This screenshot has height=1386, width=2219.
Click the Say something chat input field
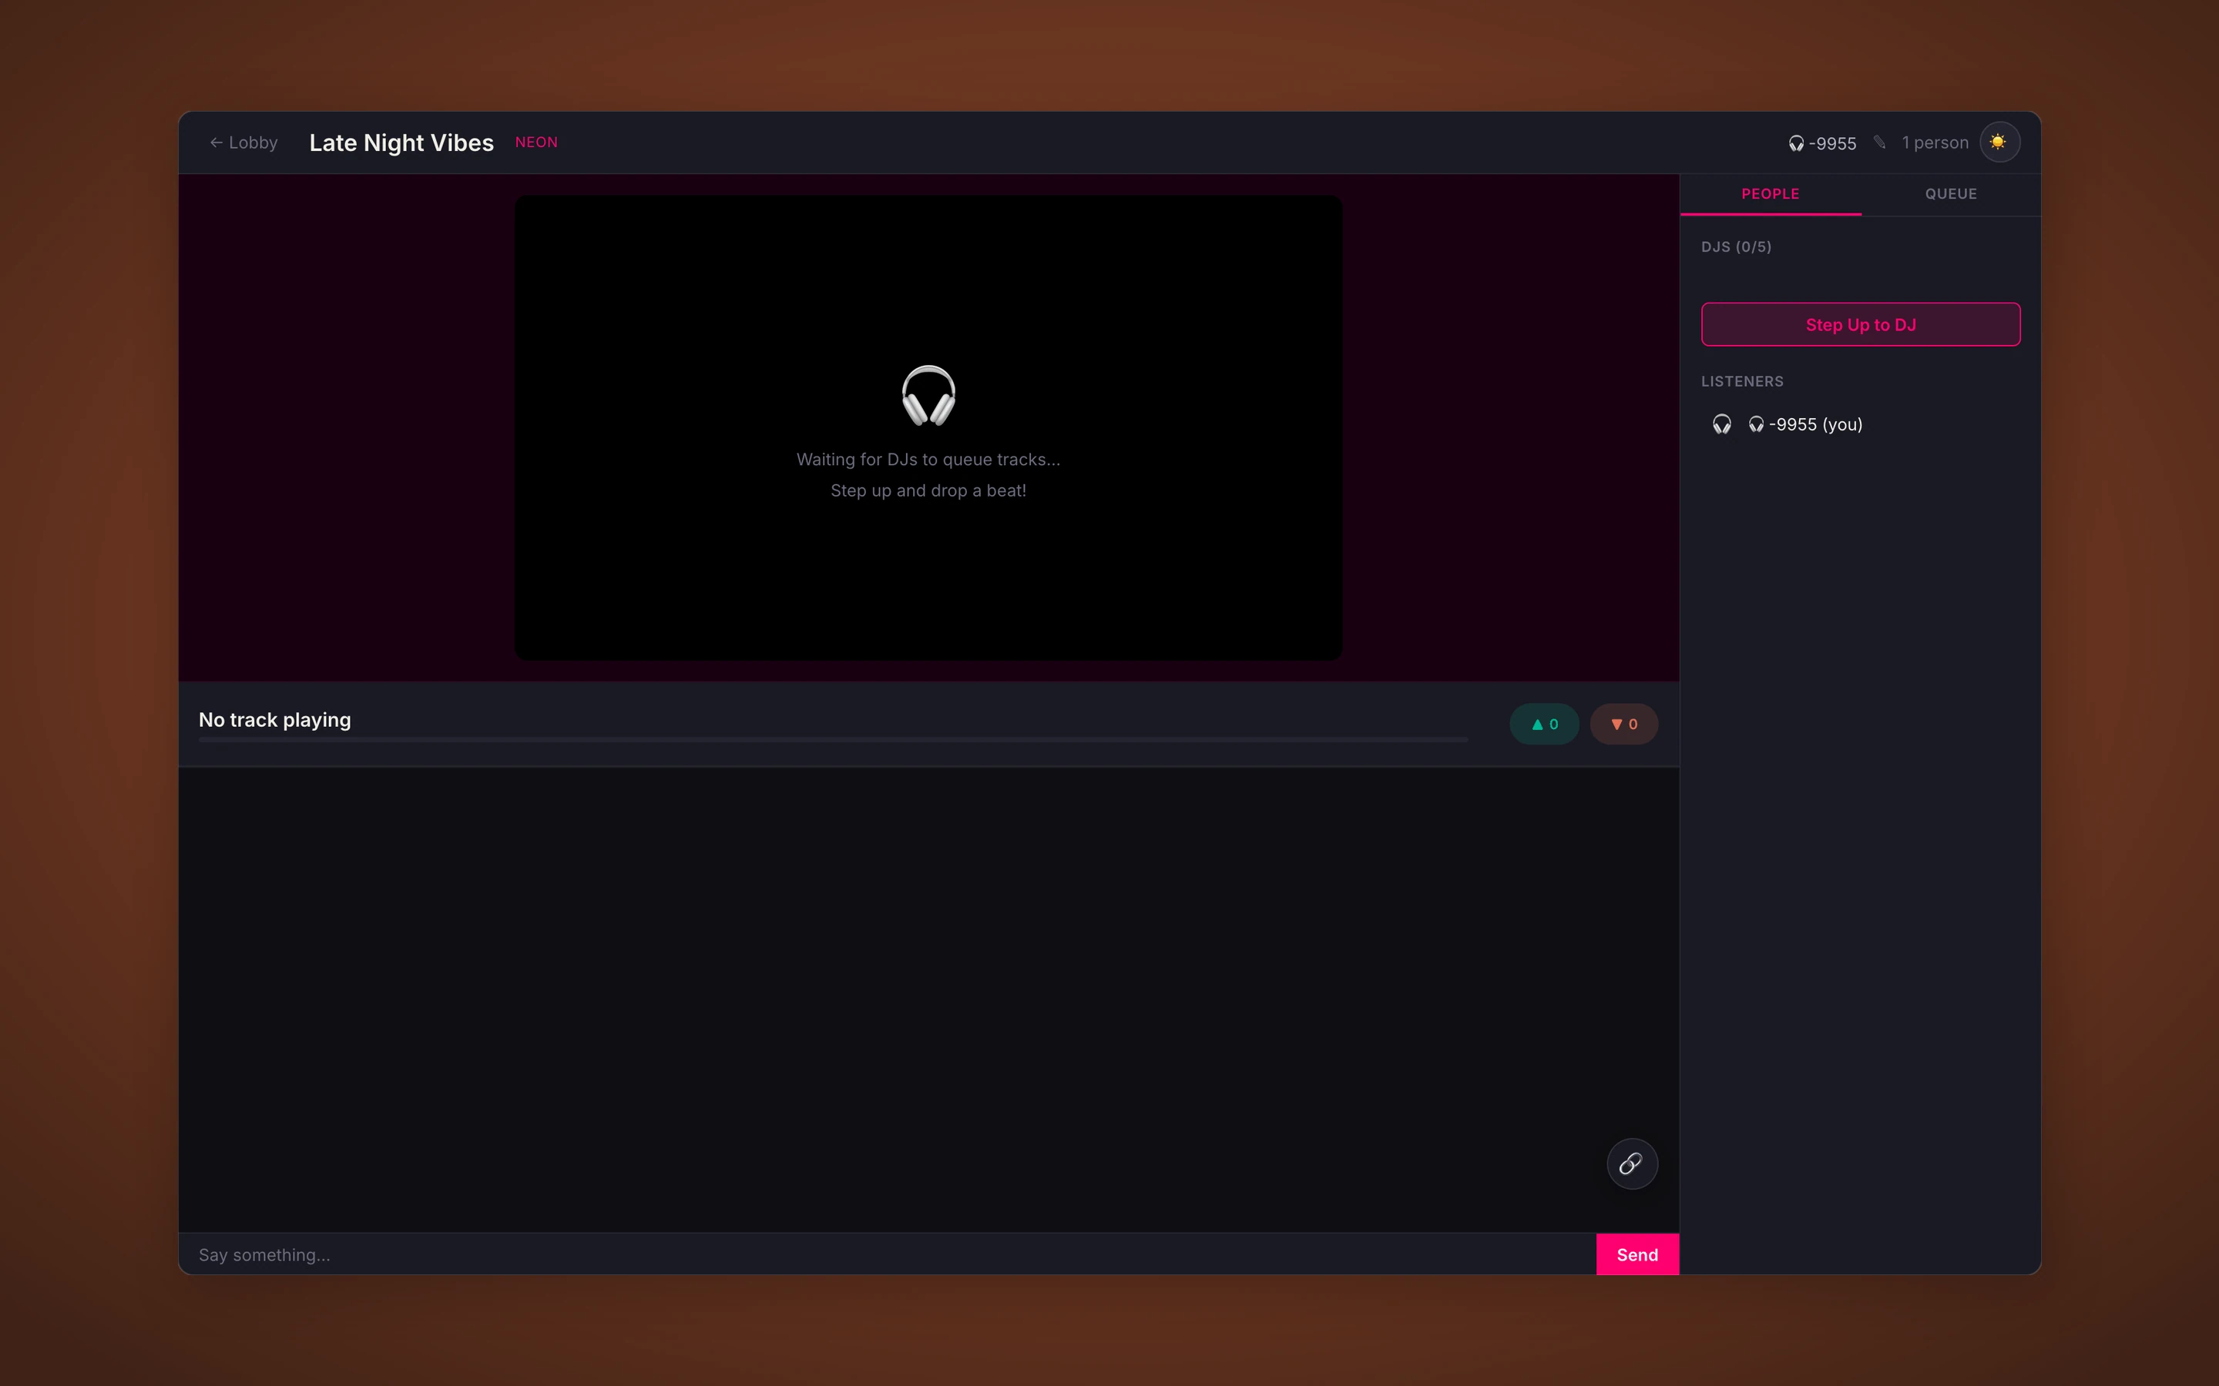point(825,1254)
